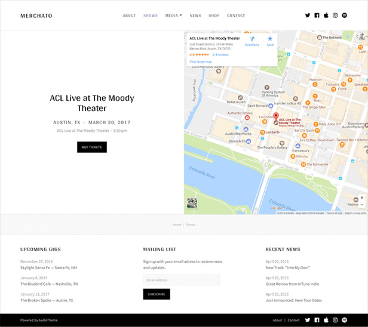Open the Shows menu item
This screenshot has height=327, width=368.
click(x=151, y=16)
